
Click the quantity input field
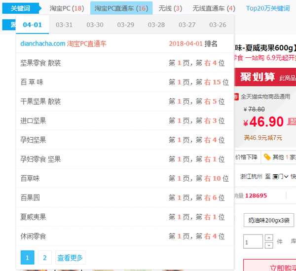click(253, 241)
